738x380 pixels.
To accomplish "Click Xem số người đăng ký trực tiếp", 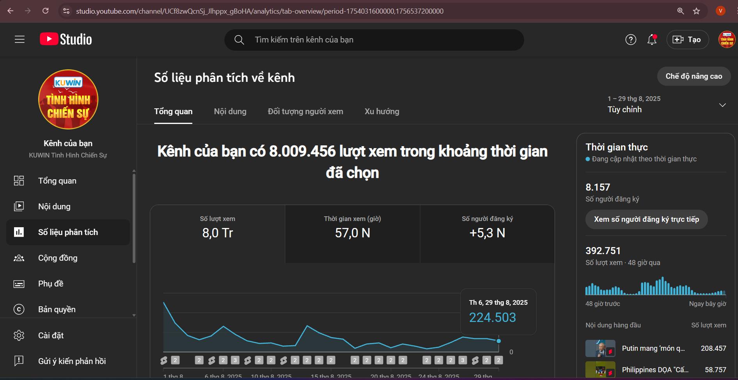I will (x=646, y=219).
